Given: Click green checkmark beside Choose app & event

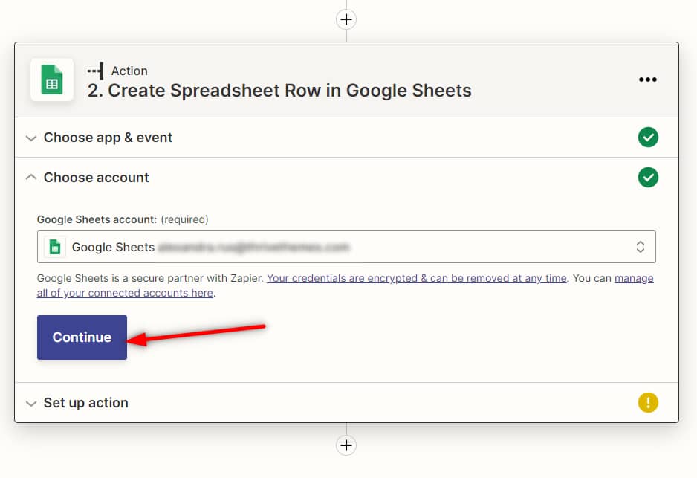Looking at the screenshot, I should click(648, 138).
